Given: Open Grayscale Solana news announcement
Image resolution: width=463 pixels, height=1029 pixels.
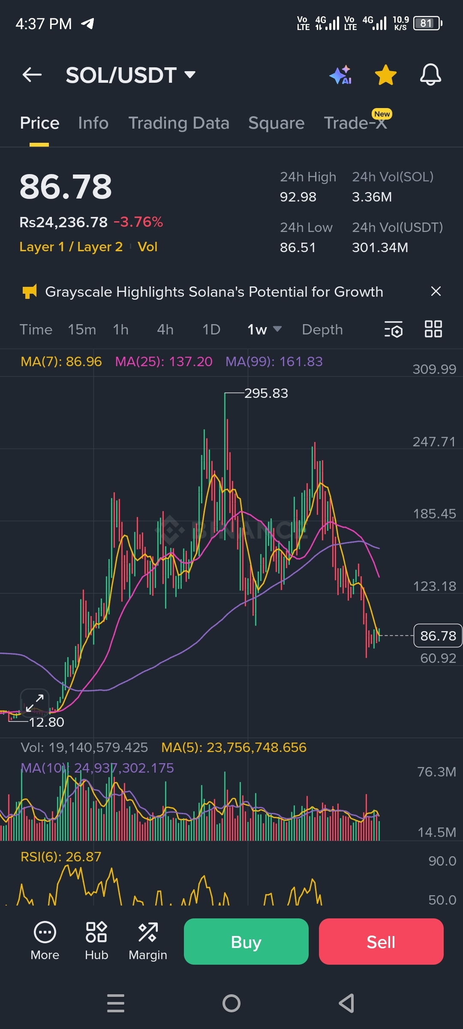Looking at the screenshot, I should point(214,292).
